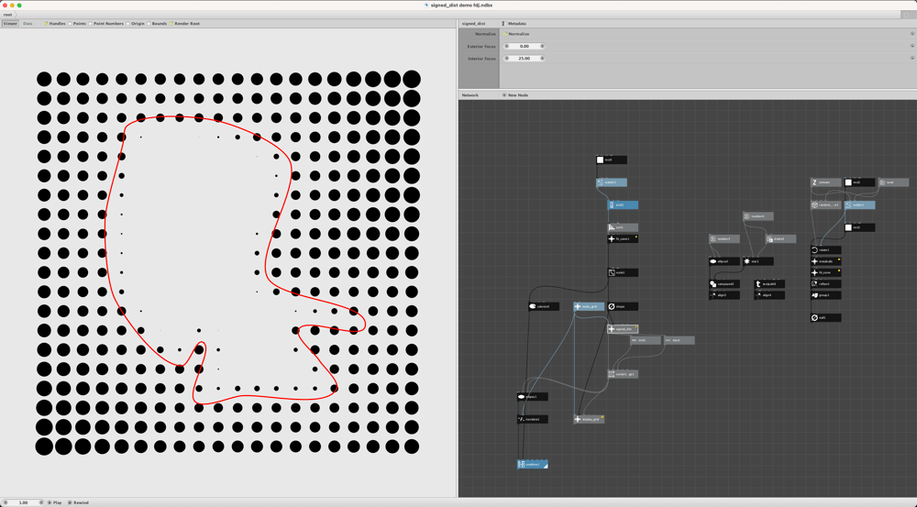The image size is (917, 507).
Task: Open the Normalize parameter options arrow
Action: coord(911,34)
